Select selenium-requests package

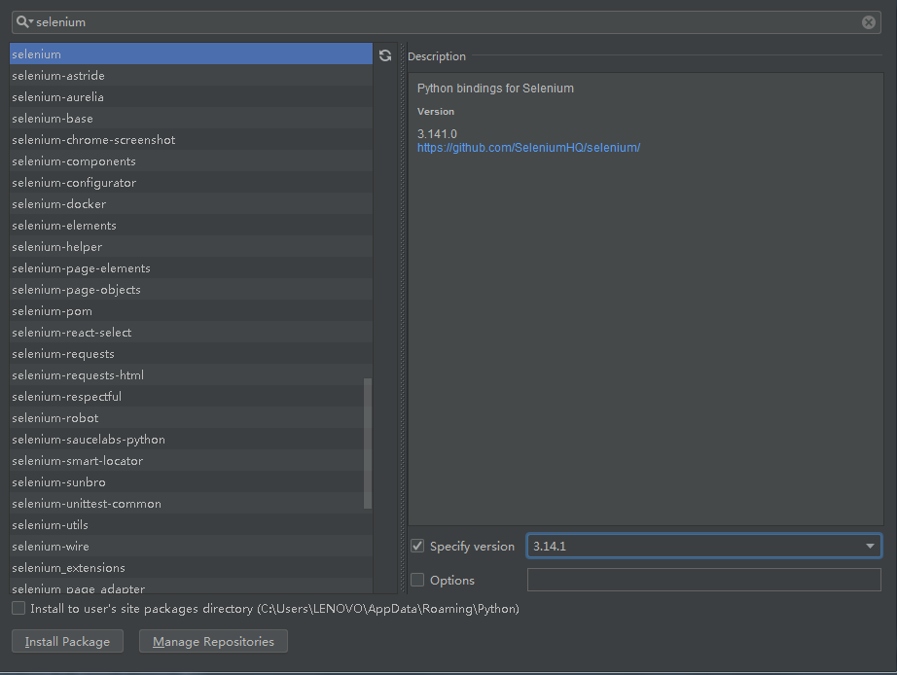pyautogui.click(x=191, y=353)
